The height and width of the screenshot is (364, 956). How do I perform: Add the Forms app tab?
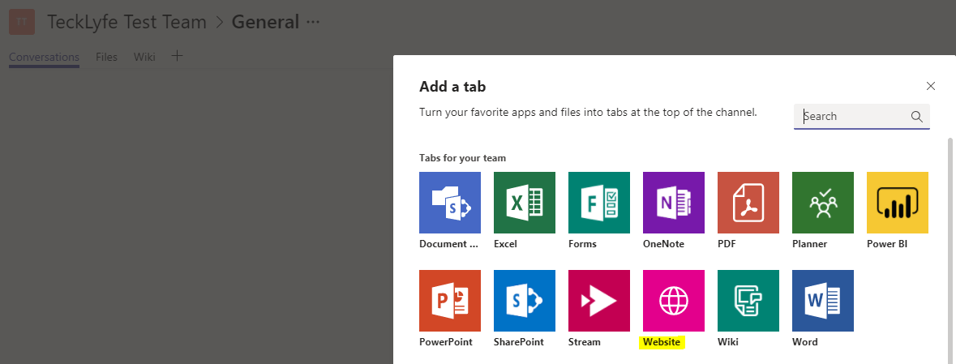[x=598, y=203]
